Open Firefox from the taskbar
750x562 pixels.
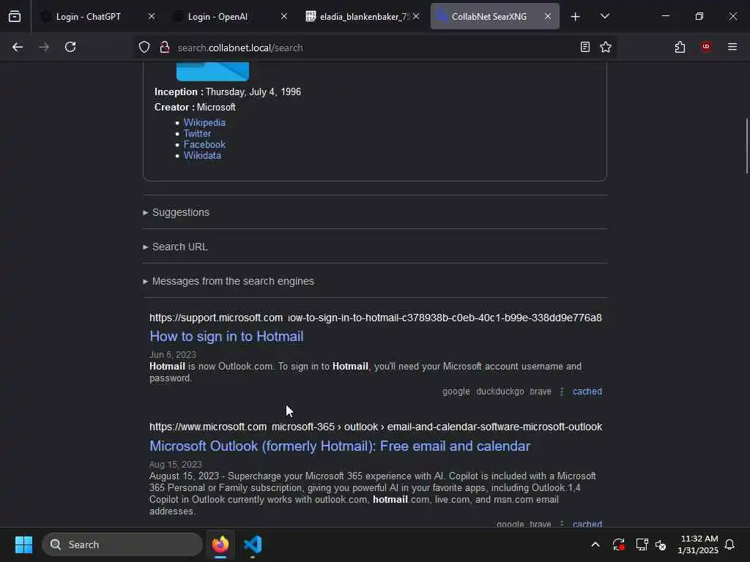click(x=220, y=544)
